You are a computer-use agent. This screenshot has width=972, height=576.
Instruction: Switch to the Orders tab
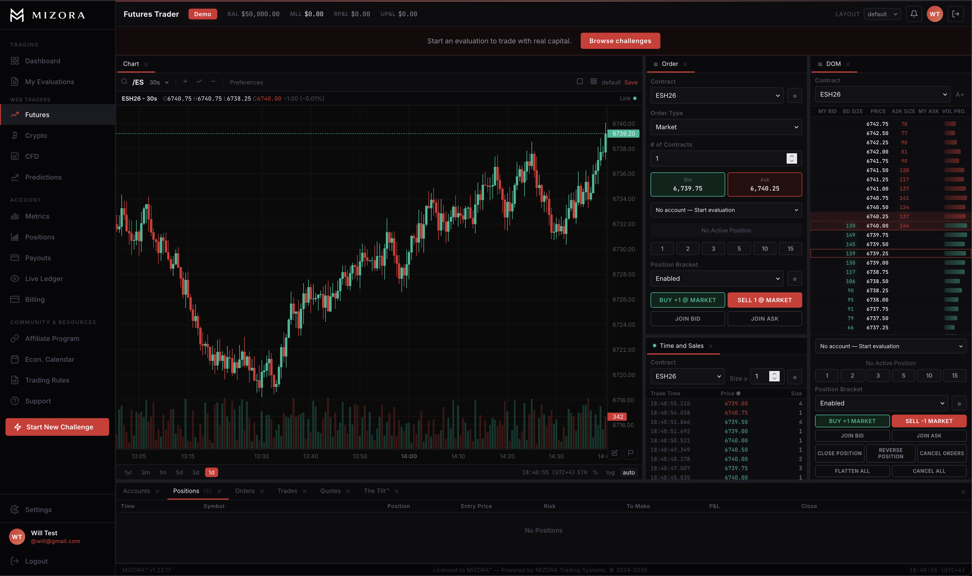(x=244, y=491)
